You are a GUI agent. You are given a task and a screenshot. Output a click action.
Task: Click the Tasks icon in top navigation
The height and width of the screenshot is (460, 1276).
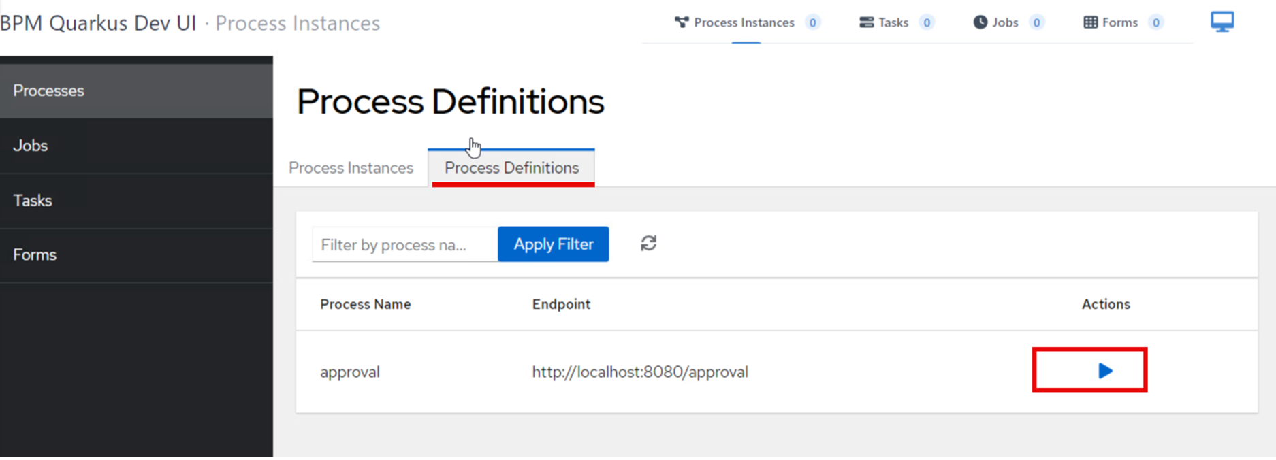(x=866, y=22)
